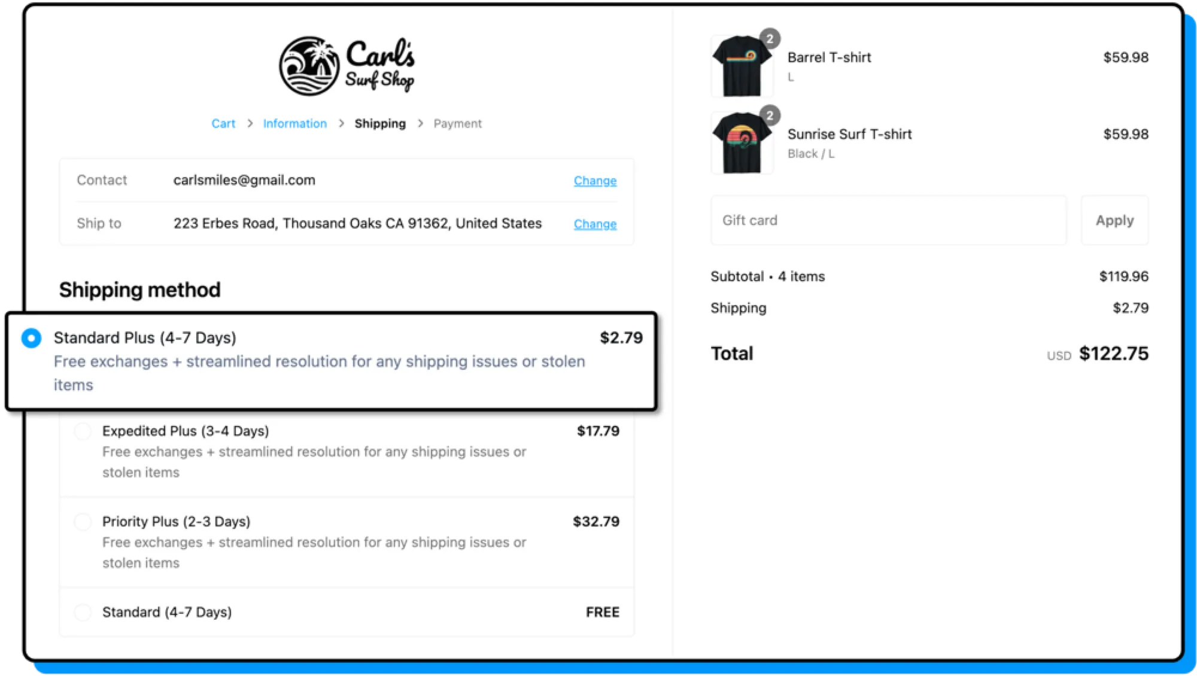
Task: Go to the Payment breadcrumb step
Action: 457,124
